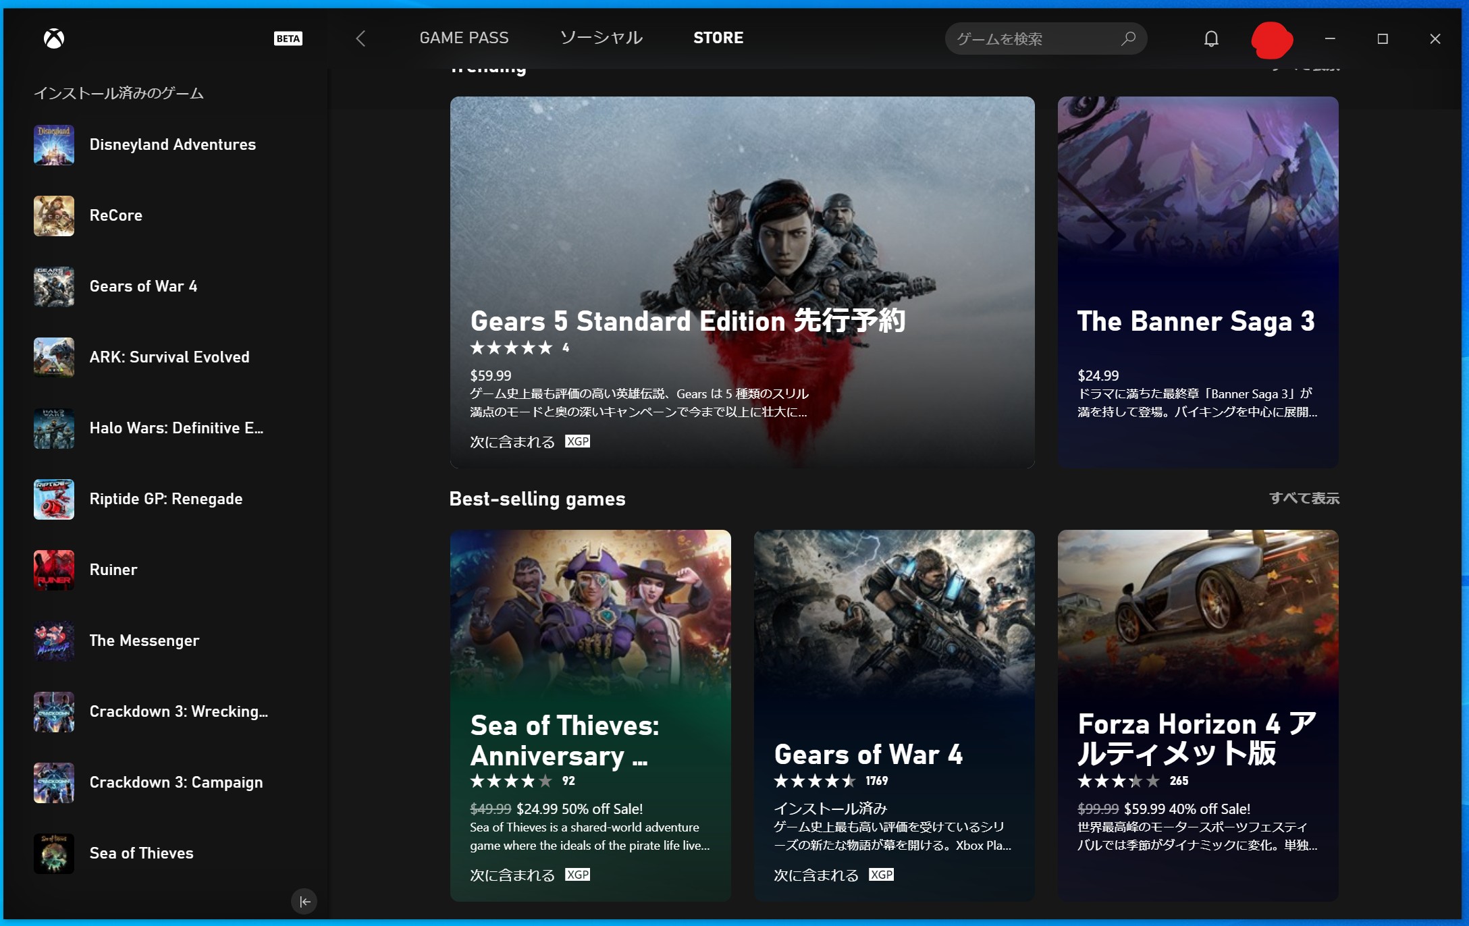Show all Best-selling games via すべて表示
1469x926 pixels.
click(1304, 498)
